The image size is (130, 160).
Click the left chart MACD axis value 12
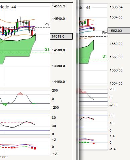point(54,140)
